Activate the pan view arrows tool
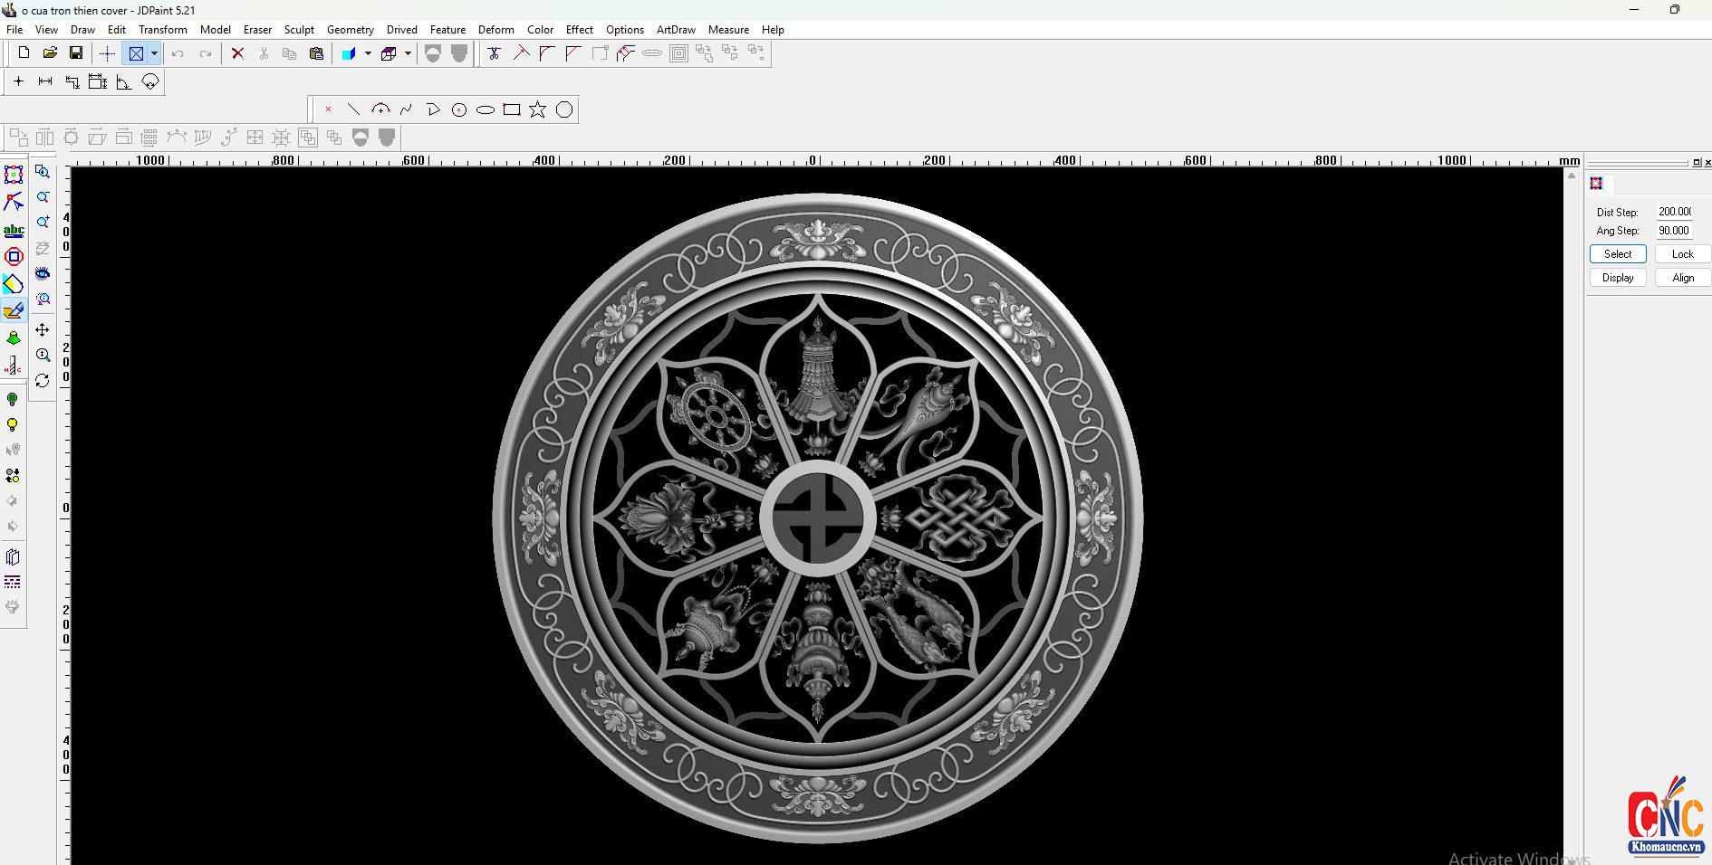 point(43,330)
